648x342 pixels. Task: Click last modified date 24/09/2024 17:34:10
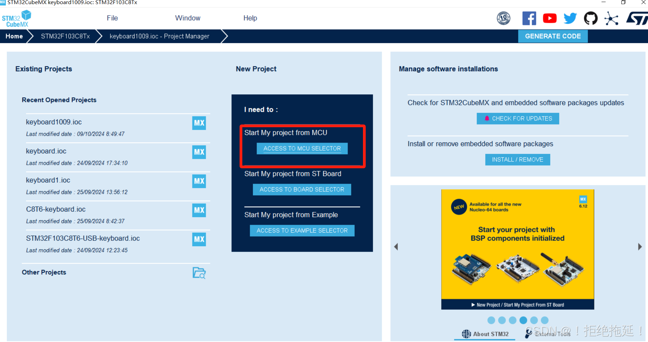click(x=77, y=163)
